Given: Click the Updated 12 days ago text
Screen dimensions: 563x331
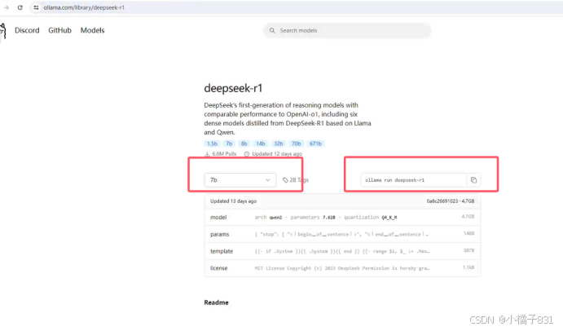Looking at the screenshot, I should click(x=277, y=154).
